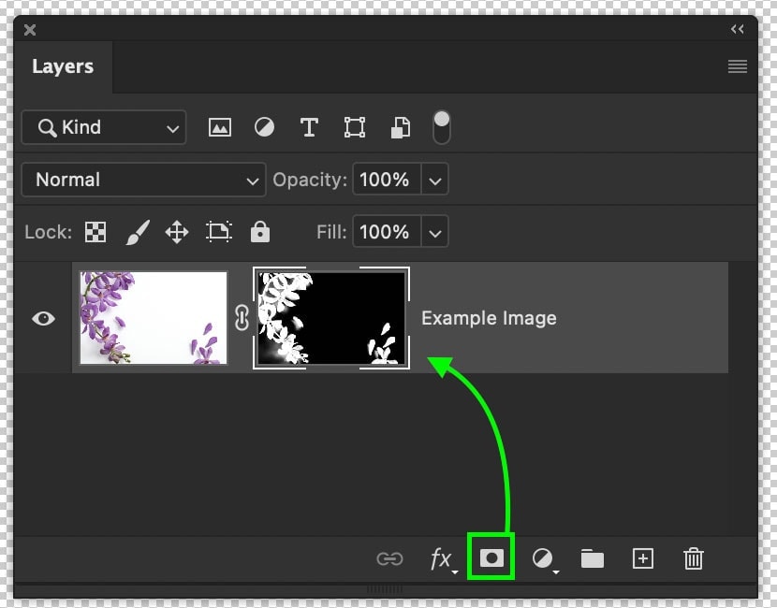Open the Kind filter dropdown
This screenshot has width=777, height=608.
103,126
